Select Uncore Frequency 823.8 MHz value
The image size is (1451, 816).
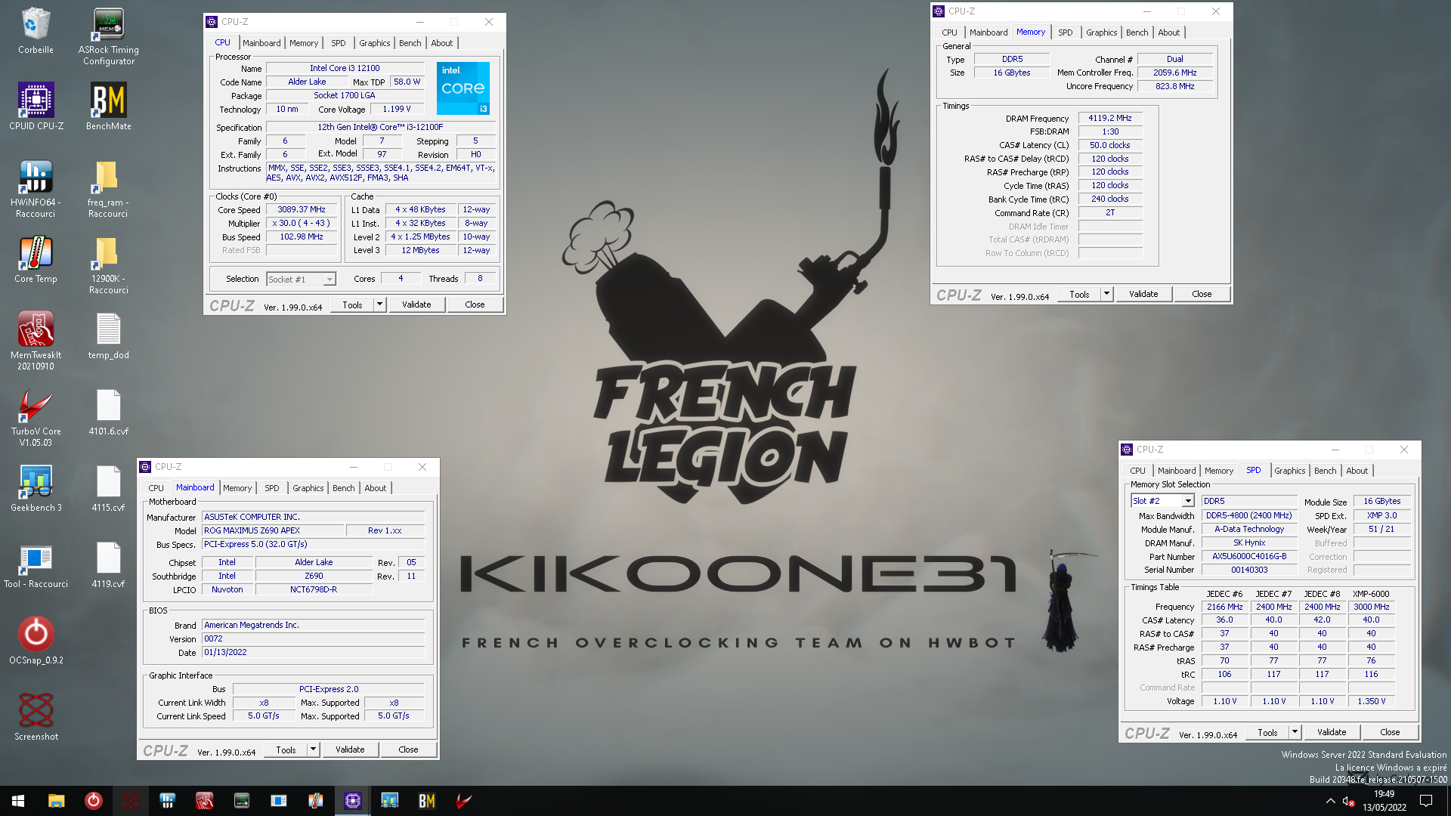1174,86
